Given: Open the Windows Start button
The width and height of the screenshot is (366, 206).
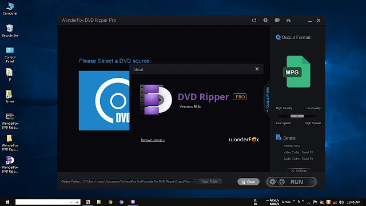Looking at the screenshot, I should tap(7, 202).
